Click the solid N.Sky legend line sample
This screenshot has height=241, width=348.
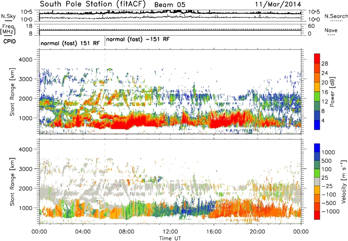8,20
